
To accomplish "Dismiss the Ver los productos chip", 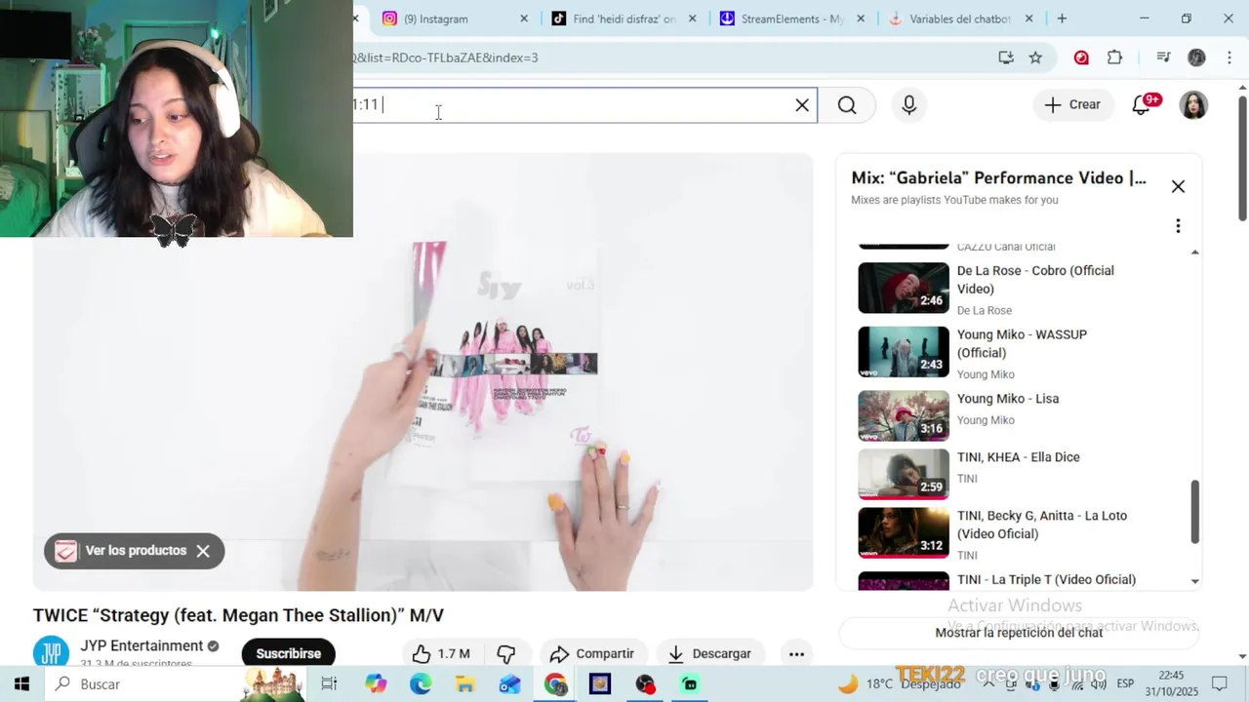I will (x=203, y=551).
